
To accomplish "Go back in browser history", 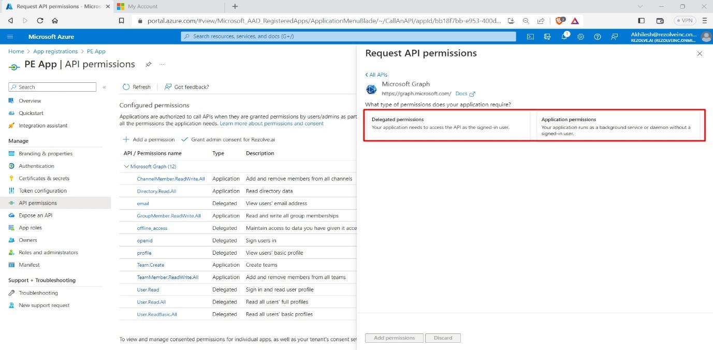I will click(x=10, y=21).
